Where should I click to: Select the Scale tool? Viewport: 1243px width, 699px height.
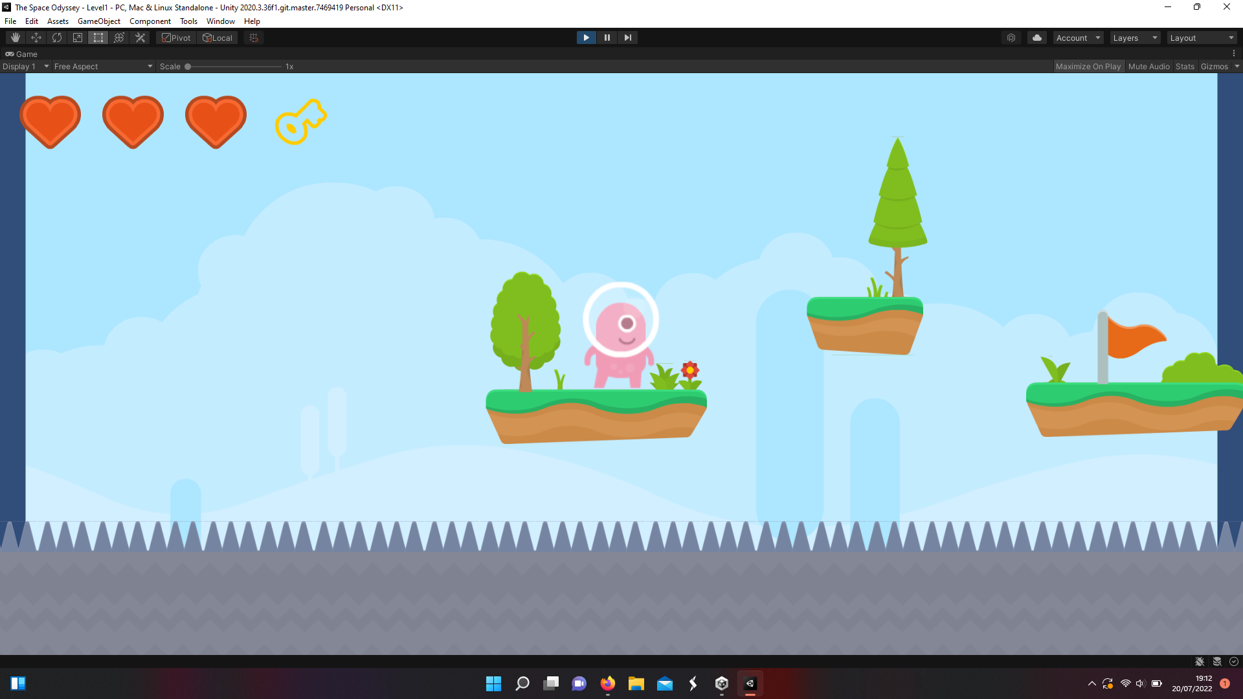point(77,38)
